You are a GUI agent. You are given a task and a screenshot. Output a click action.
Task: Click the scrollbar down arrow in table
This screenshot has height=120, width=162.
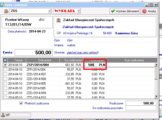[156, 96]
